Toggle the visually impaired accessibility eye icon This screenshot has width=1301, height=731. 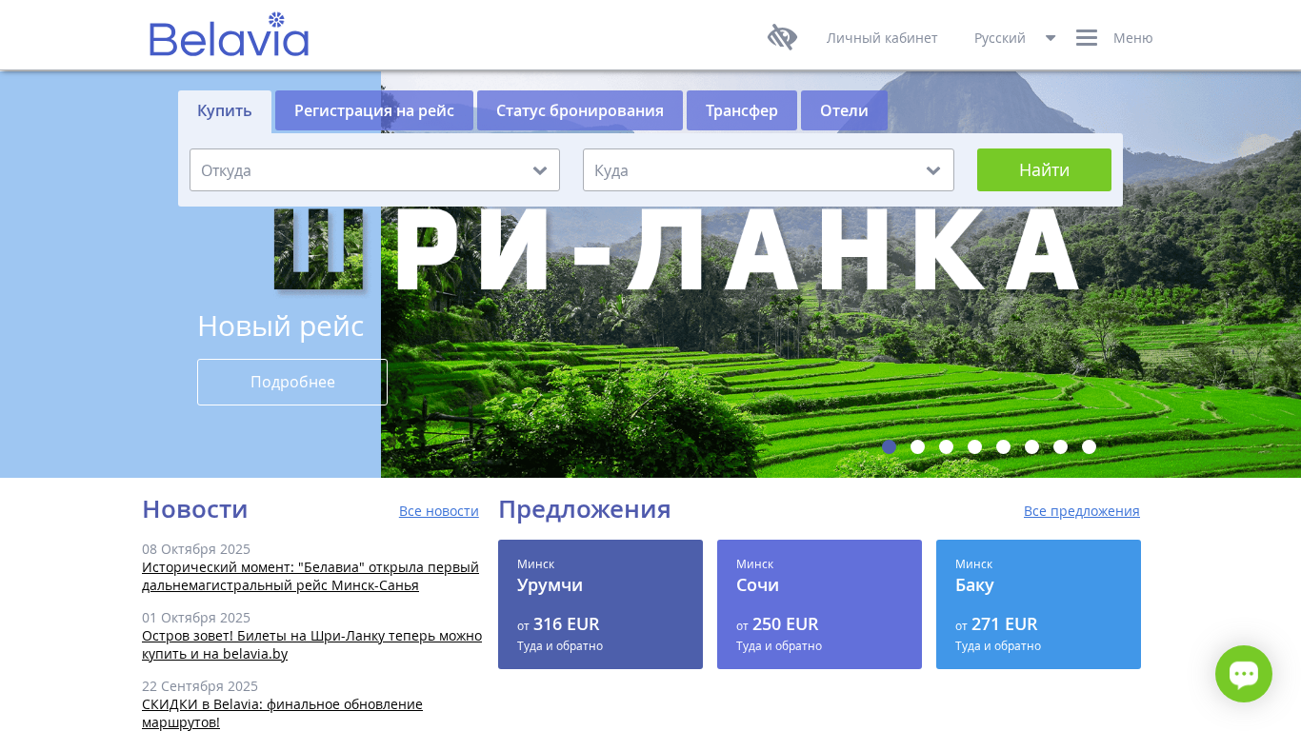[782, 37]
